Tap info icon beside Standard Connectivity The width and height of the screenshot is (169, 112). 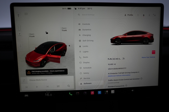point(126,85)
